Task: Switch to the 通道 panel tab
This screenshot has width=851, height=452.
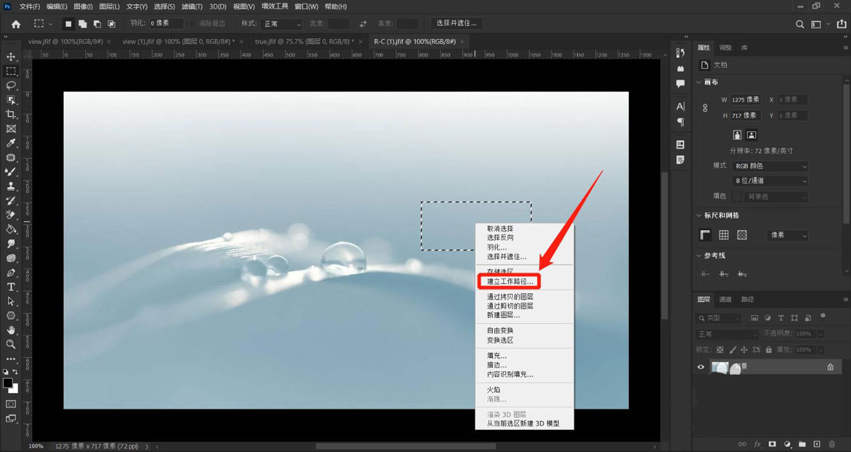Action: tap(725, 299)
